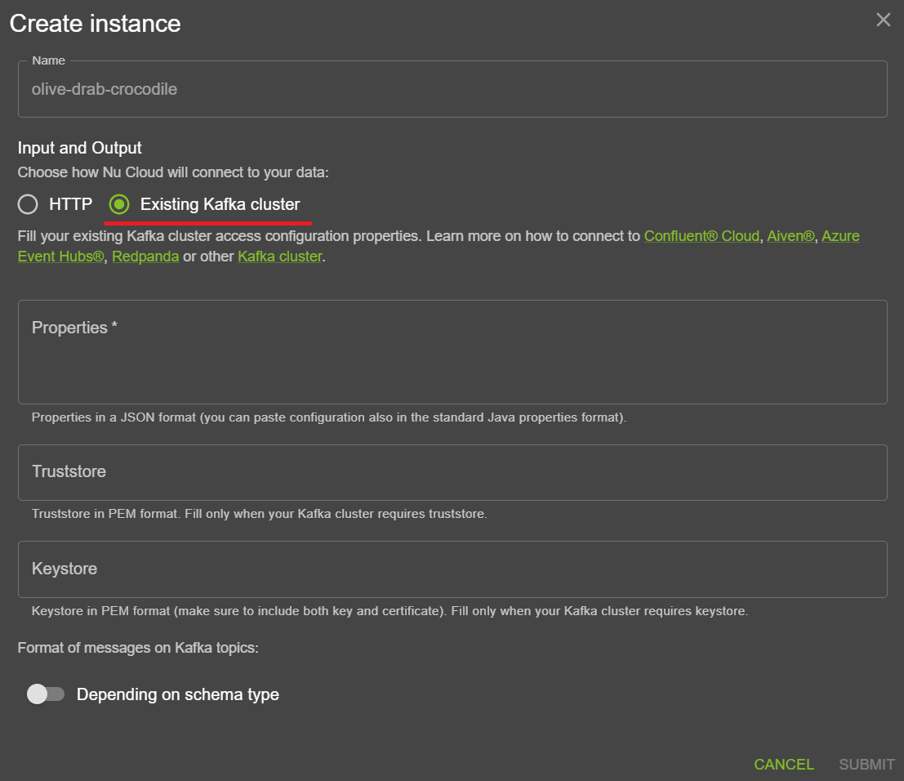This screenshot has width=904, height=781.
Task: Toggle the Depending on schema type switch
Action: pyautogui.click(x=46, y=694)
